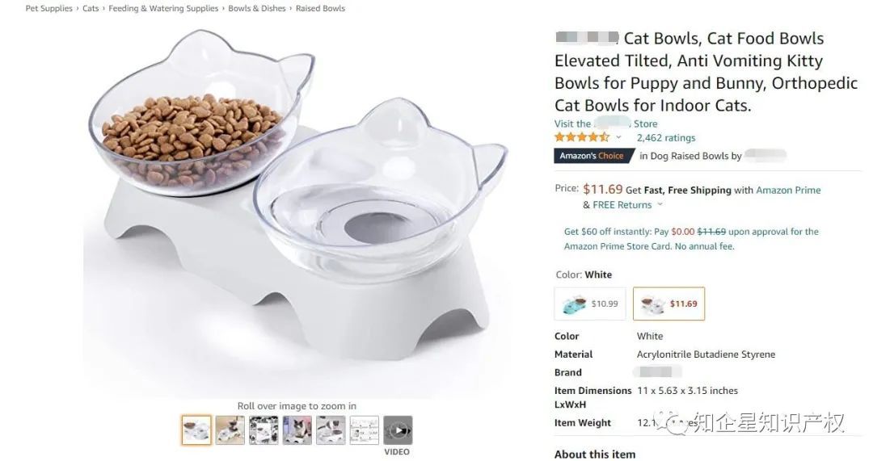Choose the blue $10.99 color option

click(x=589, y=304)
